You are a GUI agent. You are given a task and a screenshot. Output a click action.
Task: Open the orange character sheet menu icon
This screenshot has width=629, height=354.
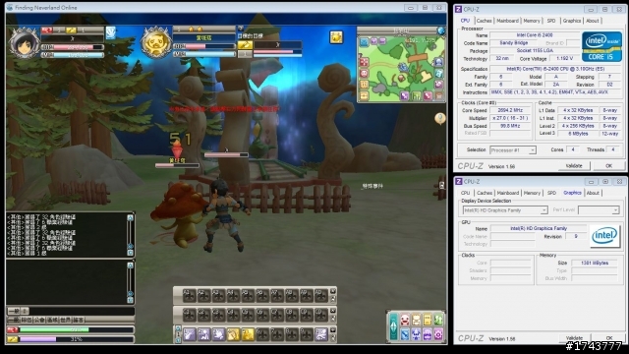click(417, 321)
